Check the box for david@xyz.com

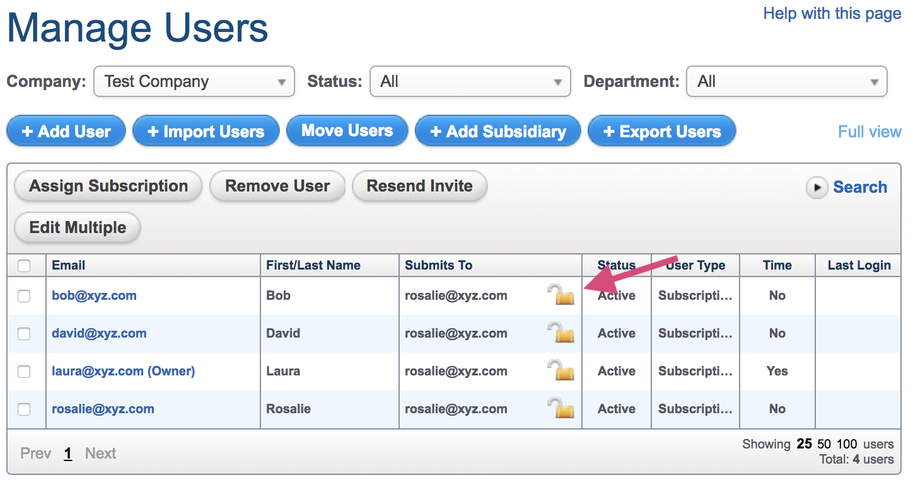24,334
